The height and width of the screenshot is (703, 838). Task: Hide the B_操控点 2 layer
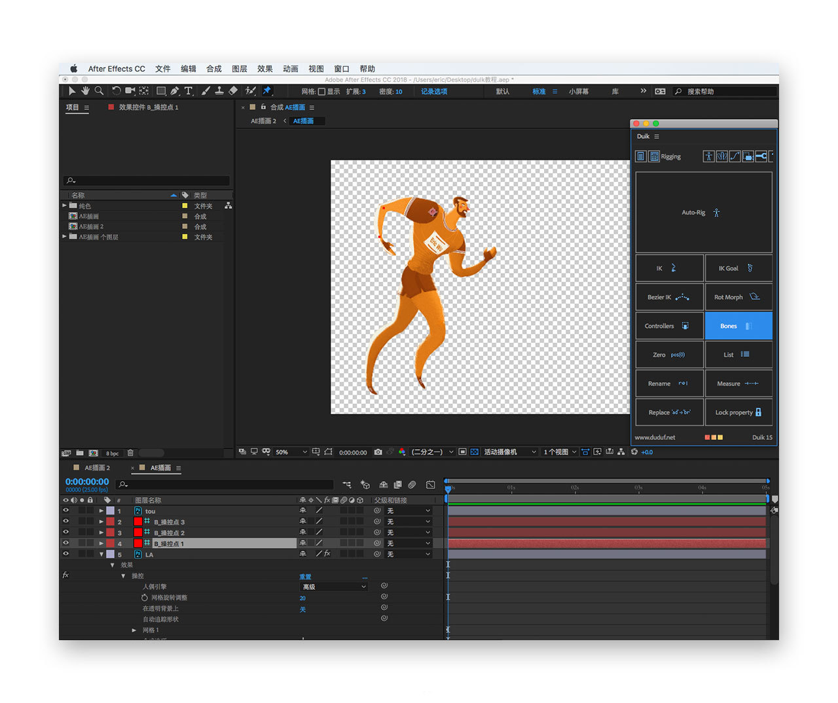click(65, 532)
